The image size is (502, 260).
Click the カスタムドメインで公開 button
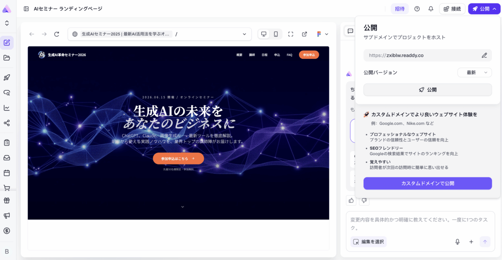coord(428,183)
